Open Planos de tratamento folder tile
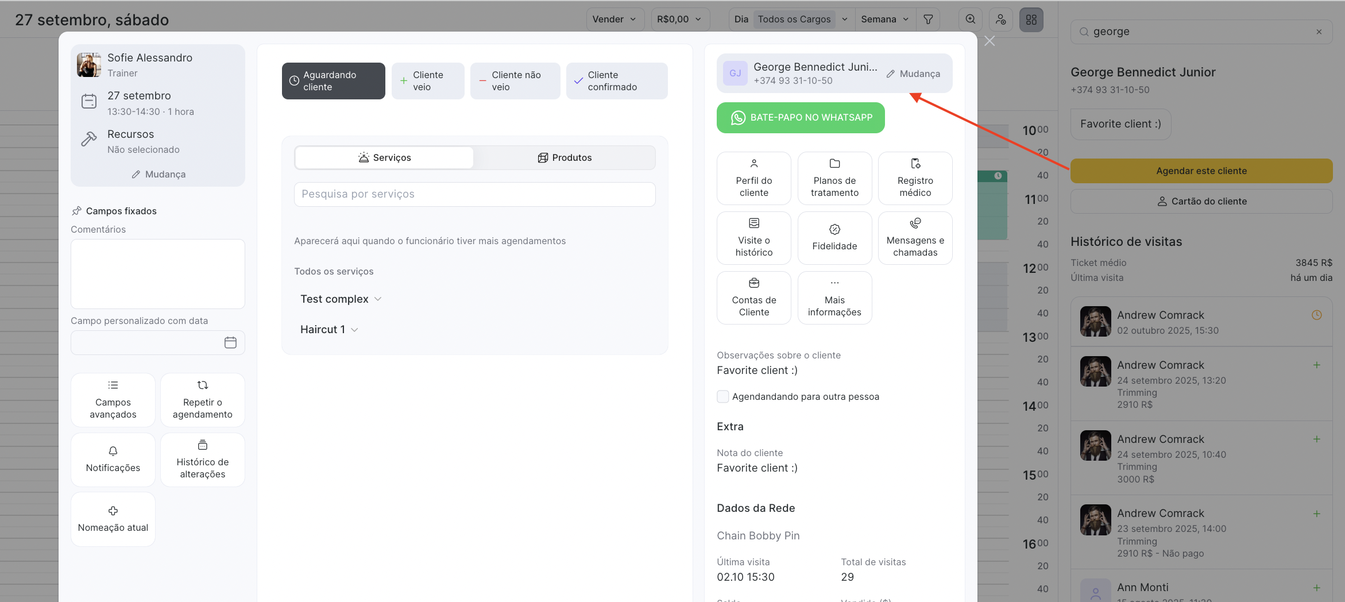The image size is (1345, 602). coord(834,178)
